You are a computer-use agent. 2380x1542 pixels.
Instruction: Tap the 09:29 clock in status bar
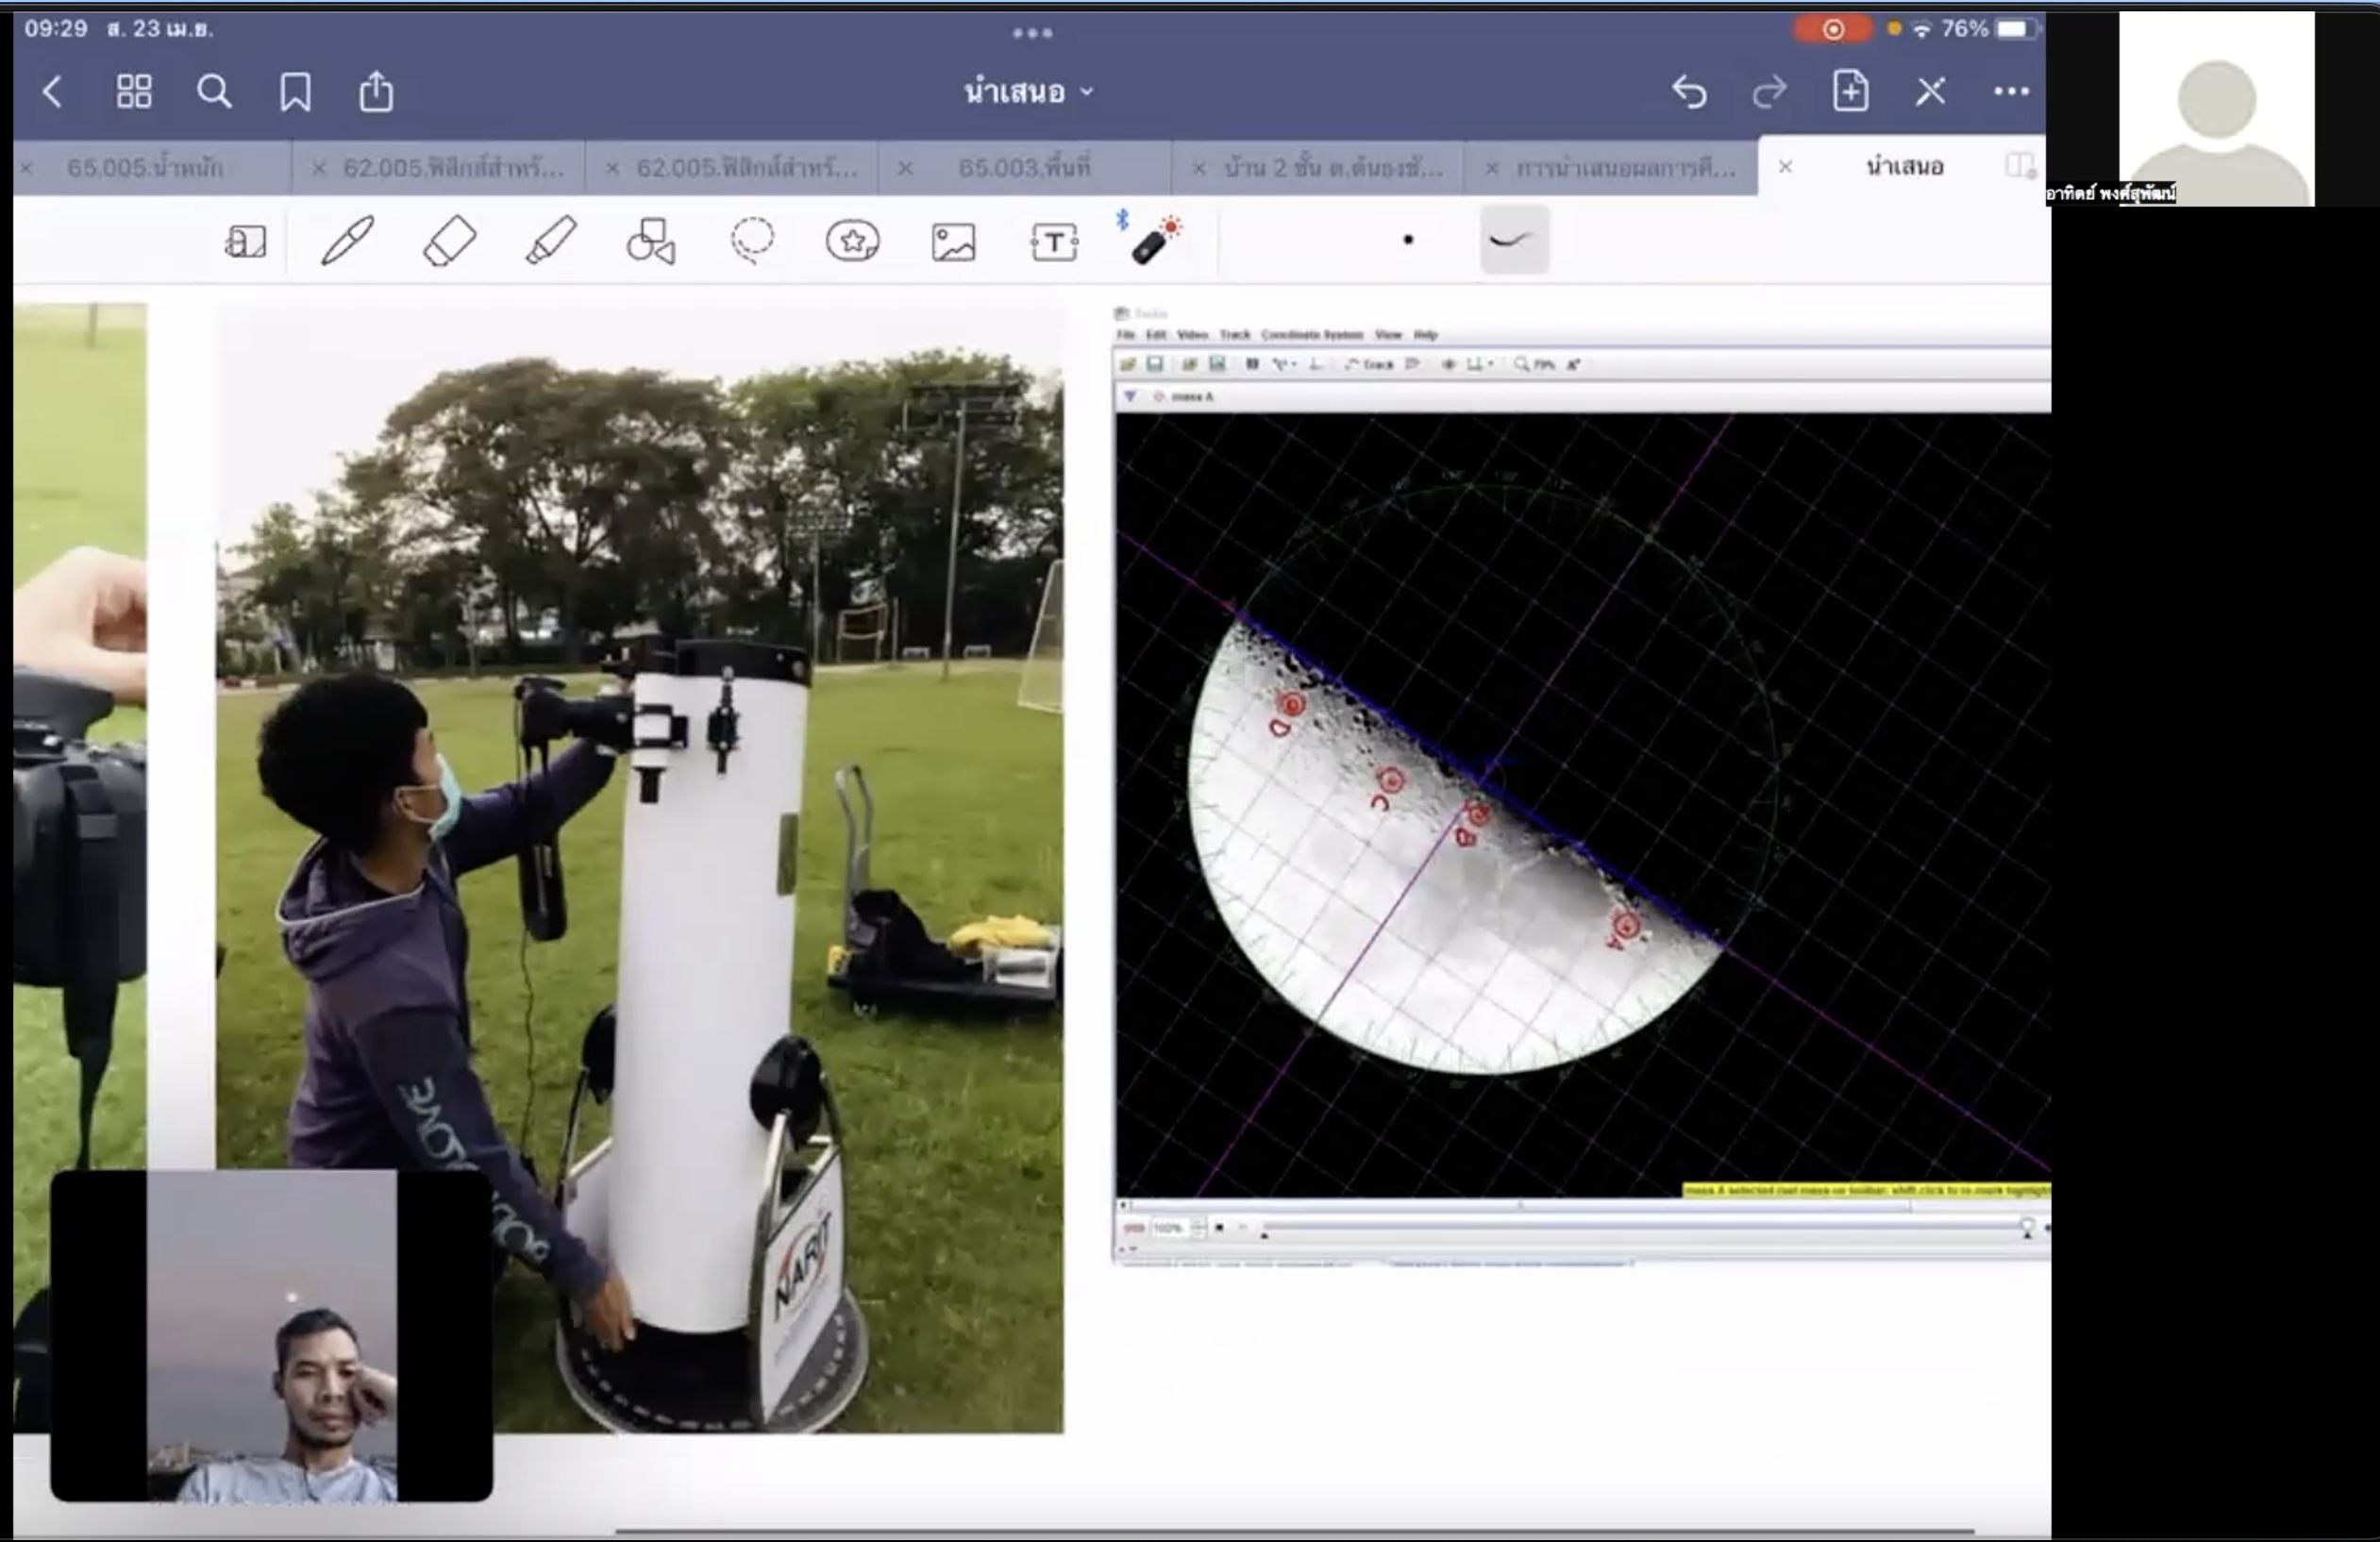(56, 28)
